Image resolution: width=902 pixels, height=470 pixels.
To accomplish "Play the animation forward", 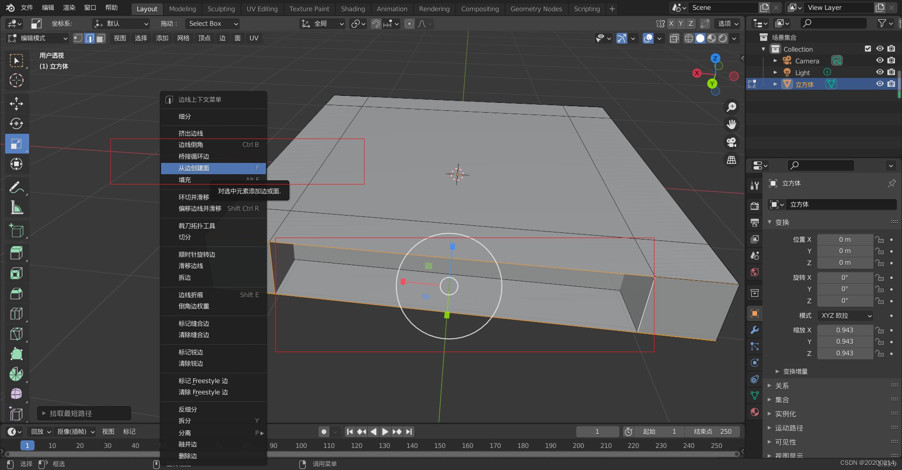I will click(x=385, y=431).
